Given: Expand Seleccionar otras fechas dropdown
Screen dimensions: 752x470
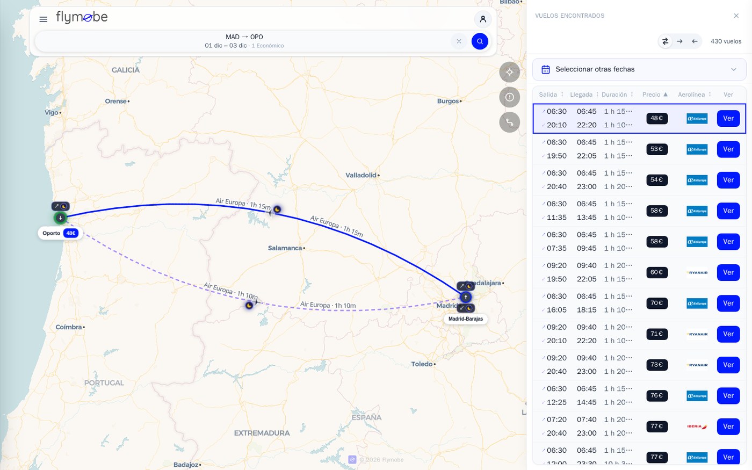Looking at the screenshot, I should click(x=639, y=69).
